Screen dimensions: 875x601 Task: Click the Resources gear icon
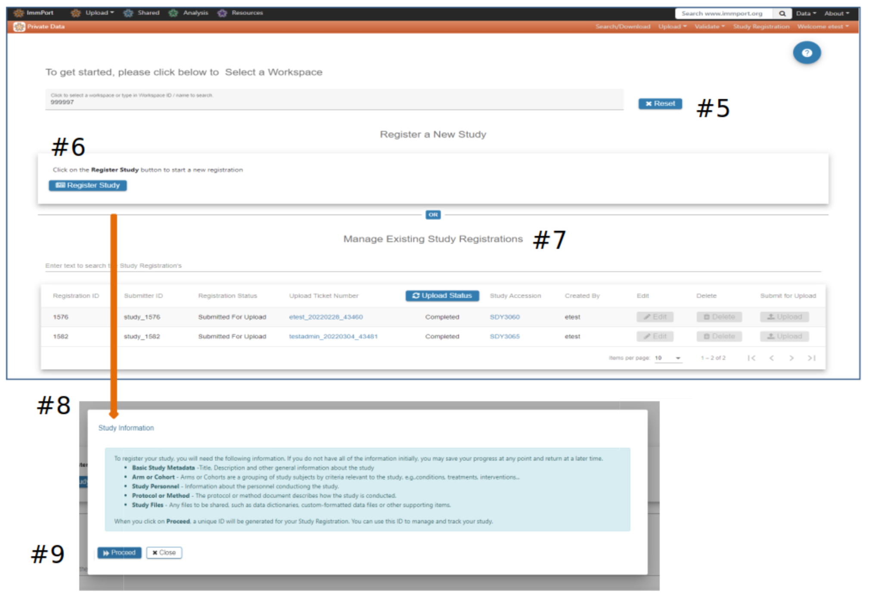(x=222, y=13)
